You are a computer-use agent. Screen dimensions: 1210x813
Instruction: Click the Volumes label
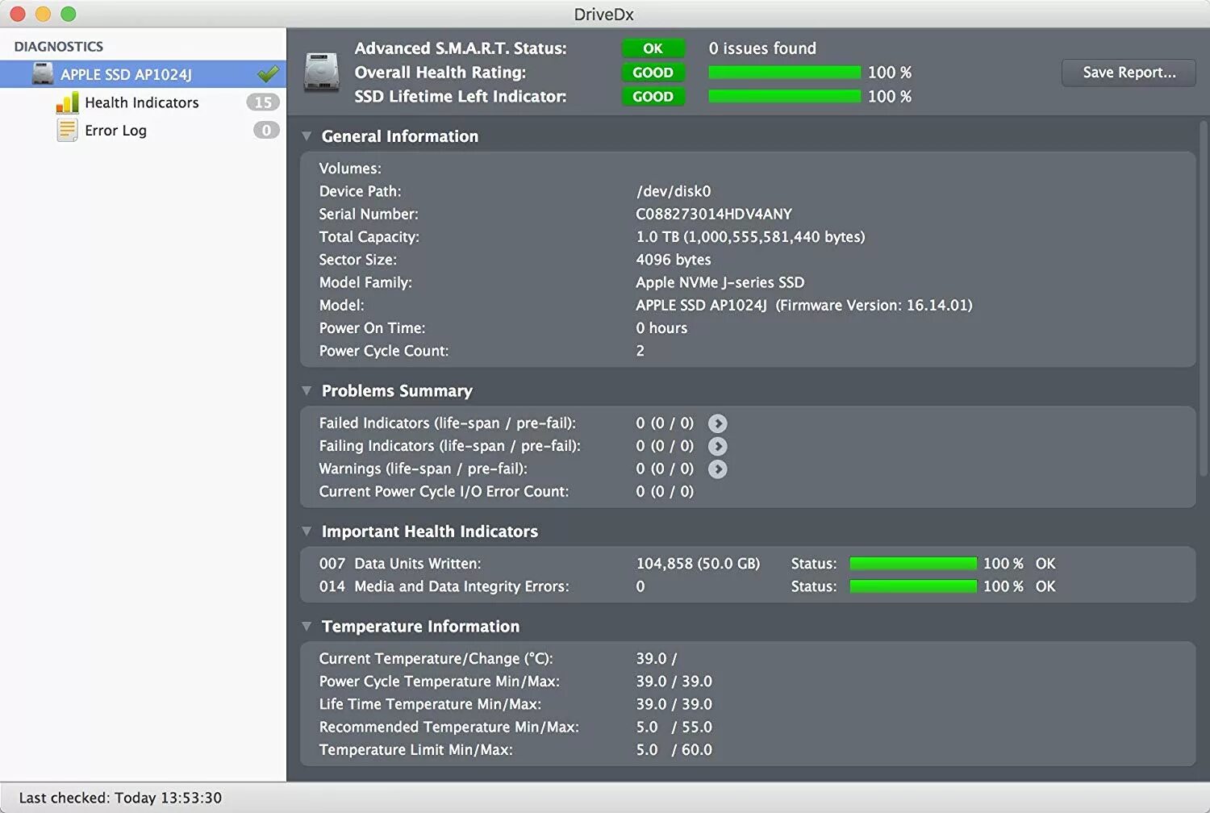[350, 169]
